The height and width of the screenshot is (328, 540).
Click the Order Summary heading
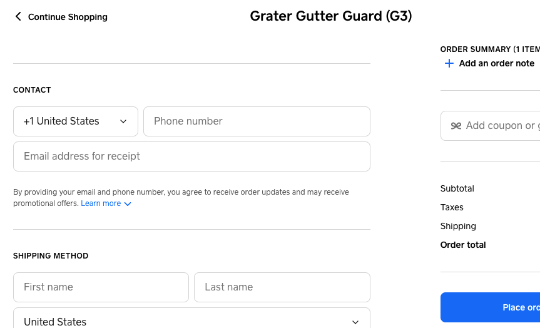pos(488,49)
